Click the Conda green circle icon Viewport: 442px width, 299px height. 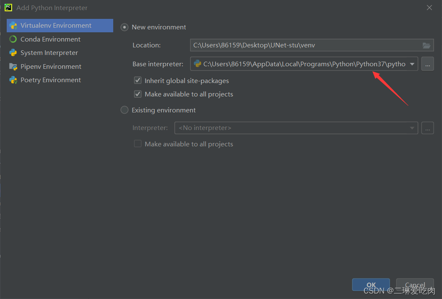click(x=13, y=39)
